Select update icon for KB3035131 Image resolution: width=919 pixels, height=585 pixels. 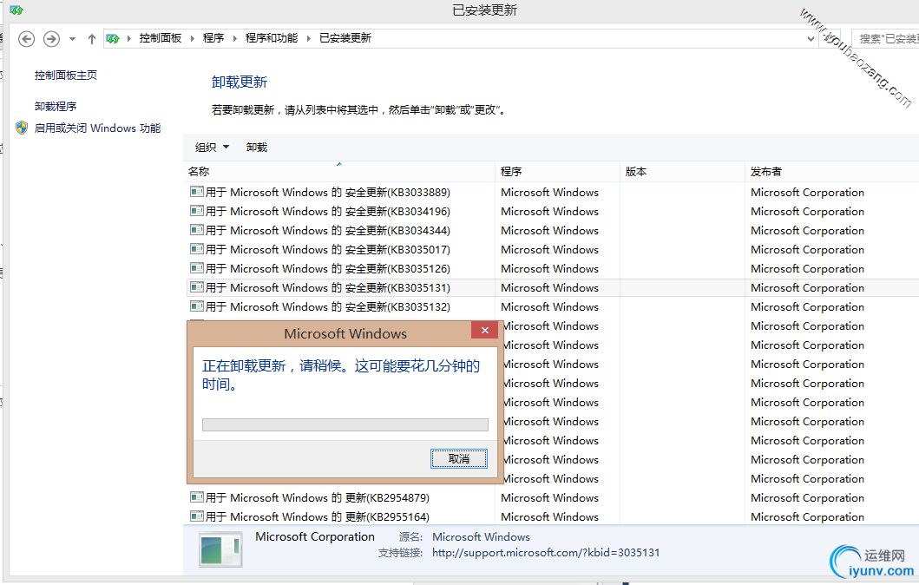click(197, 287)
